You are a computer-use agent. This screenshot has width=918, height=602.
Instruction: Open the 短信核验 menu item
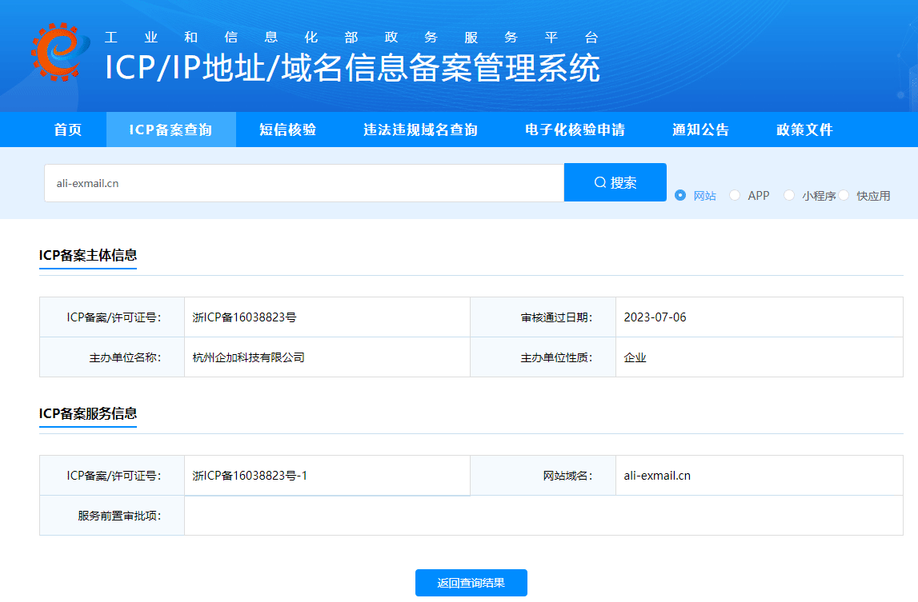286,130
